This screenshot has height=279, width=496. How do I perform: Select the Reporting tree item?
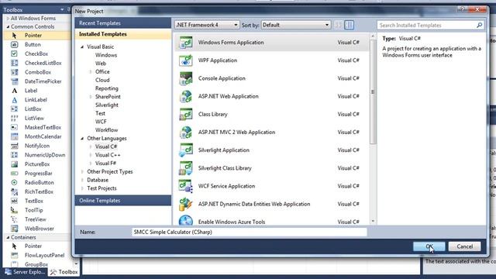(x=107, y=88)
